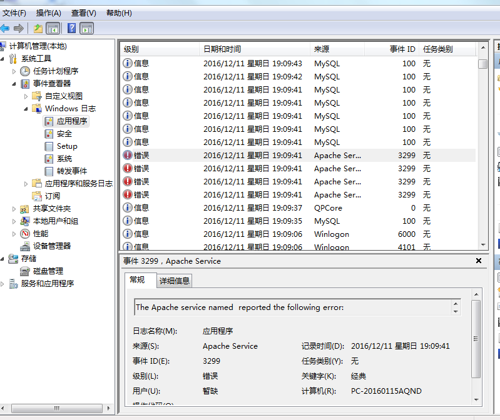
Task: Click the Event Viewer icon in tree
Action: 25,84
